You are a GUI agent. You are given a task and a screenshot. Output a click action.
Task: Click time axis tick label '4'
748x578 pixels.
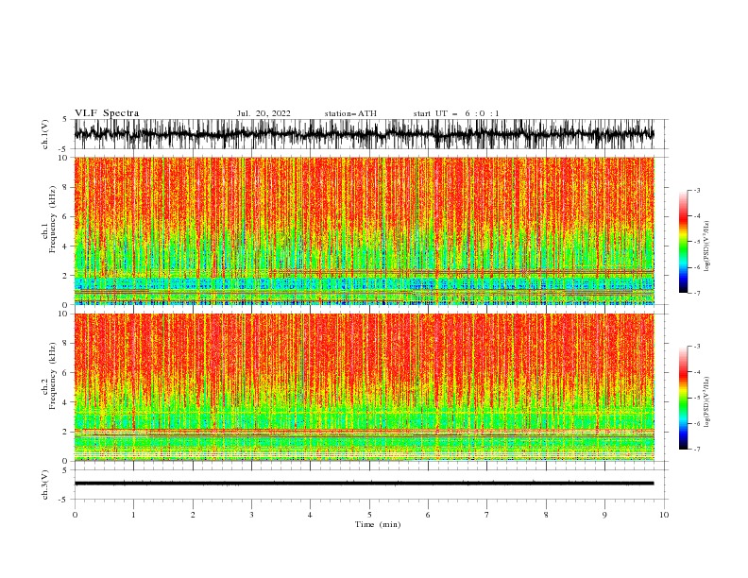point(310,515)
